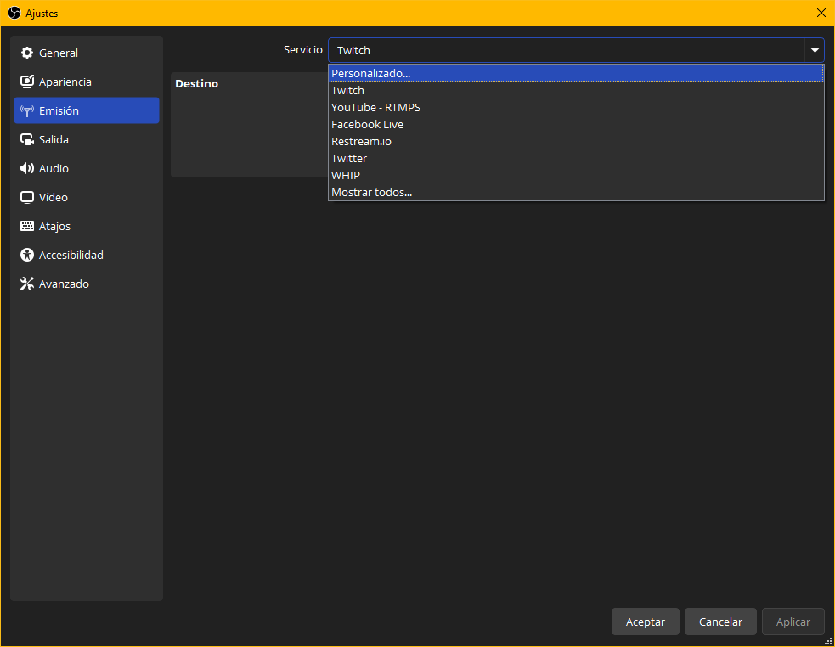This screenshot has height=647, width=835.
Task: Open the General settings label
Action: [x=58, y=53]
